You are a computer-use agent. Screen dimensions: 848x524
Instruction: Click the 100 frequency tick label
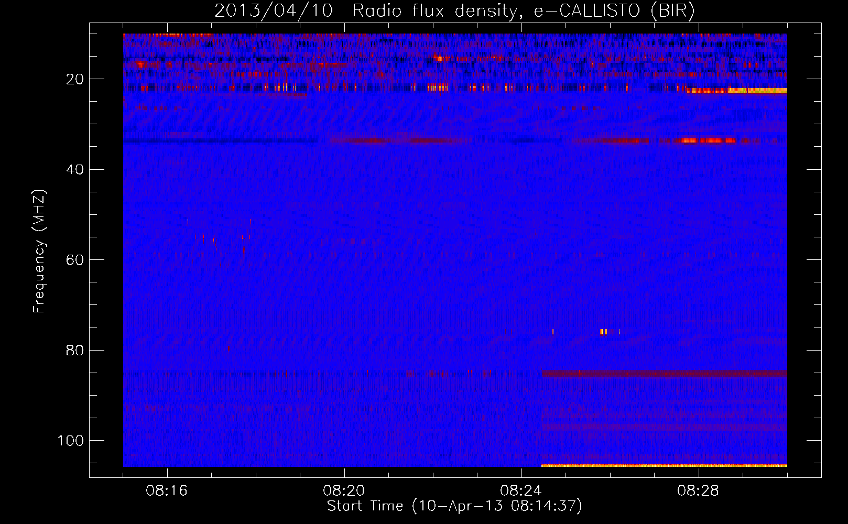[71, 441]
